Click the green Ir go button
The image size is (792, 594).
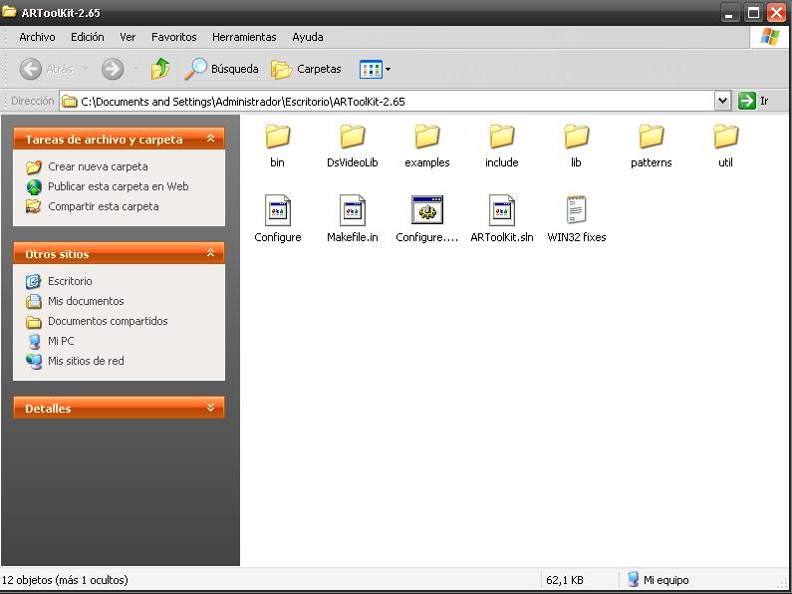point(753,101)
